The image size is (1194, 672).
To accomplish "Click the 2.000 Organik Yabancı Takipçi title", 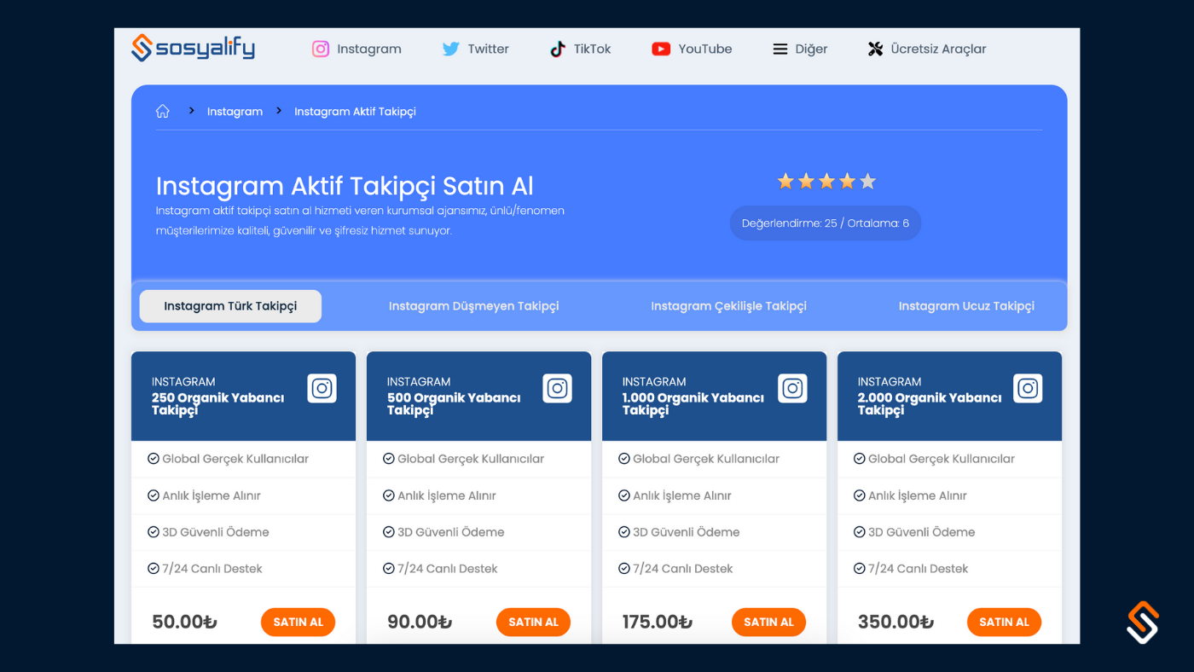I will (929, 403).
